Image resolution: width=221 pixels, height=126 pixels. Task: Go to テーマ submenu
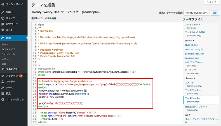(x=5, y=44)
